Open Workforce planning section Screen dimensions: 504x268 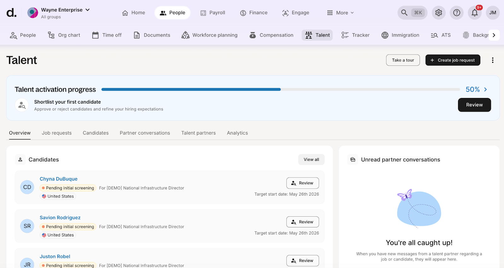pyautogui.click(x=209, y=35)
